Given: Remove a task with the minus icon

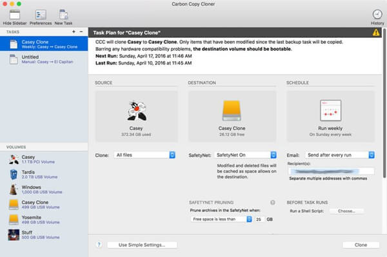Looking at the screenshot, I should (81, 32).
